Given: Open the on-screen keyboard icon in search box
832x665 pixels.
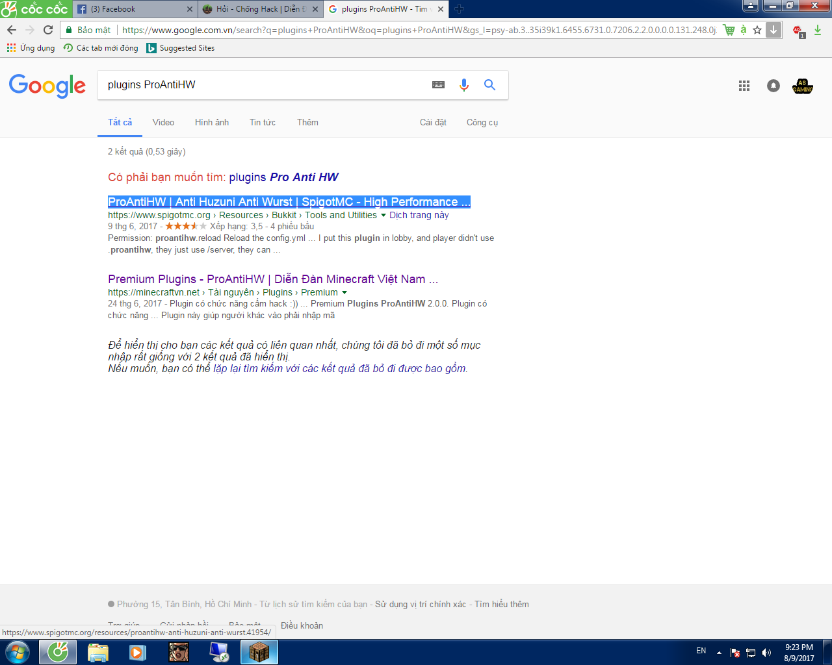Looking at the screenshot, I should click(438, 84).
